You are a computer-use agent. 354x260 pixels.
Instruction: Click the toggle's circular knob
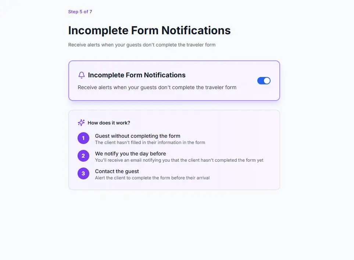point(267,81)
